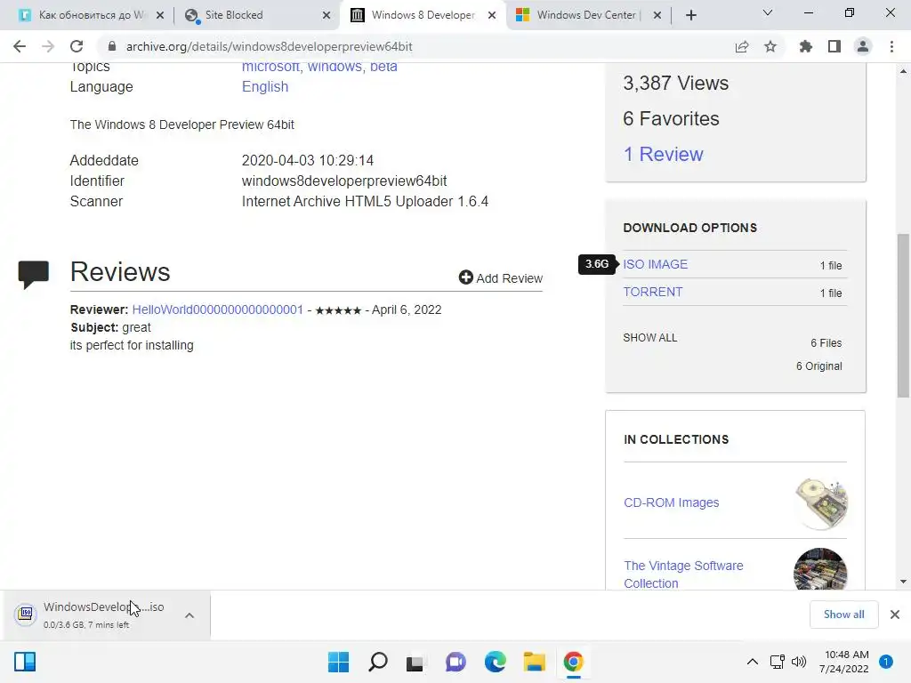The width and height of the screenshot is (911, 683).
Task: Click the 6 Favorites stat
Action: [x=671, y=118]
